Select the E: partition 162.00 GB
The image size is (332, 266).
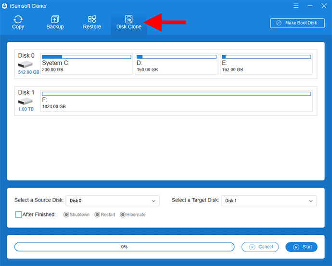click(267, 63)
